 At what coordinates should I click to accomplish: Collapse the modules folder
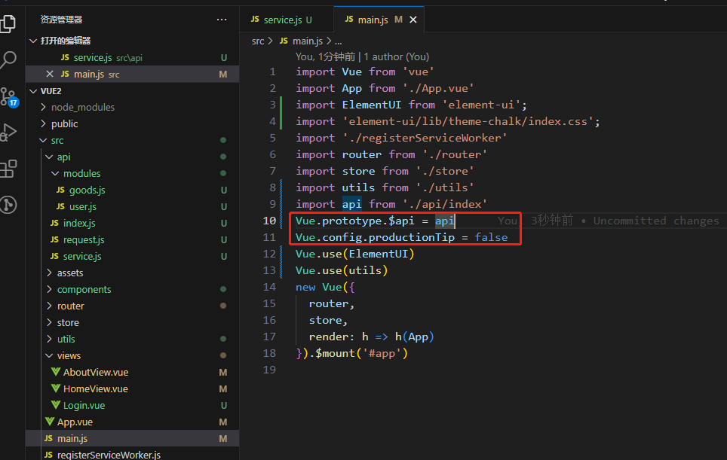click(55, 174)
